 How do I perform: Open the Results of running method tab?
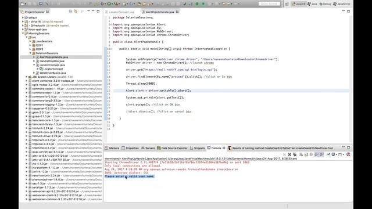coord(280,148)
